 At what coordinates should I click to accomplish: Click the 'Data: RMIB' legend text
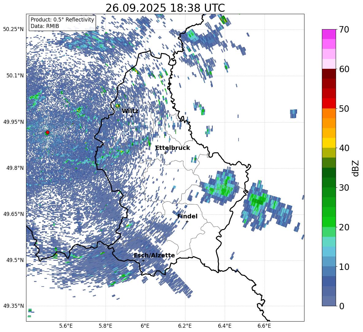point(45,26)
